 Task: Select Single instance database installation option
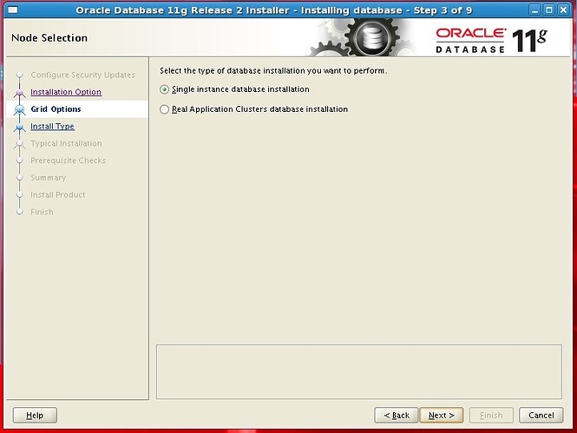[x=165, y=89]
